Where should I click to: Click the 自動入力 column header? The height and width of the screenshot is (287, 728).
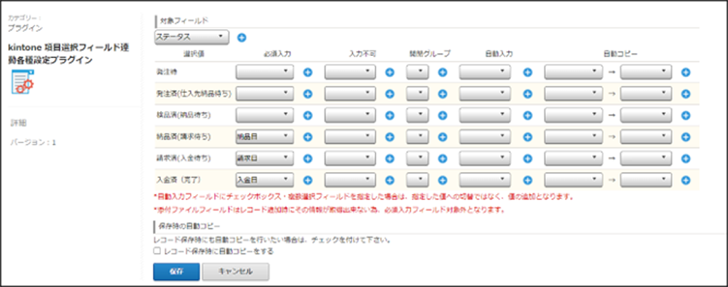click(x=499, y=54)
